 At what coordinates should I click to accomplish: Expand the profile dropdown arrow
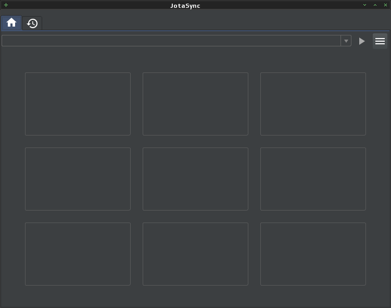(346, 41)
